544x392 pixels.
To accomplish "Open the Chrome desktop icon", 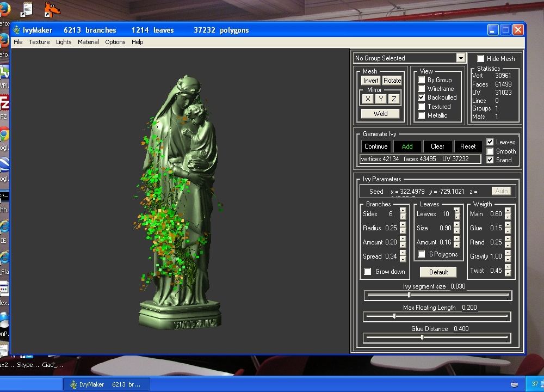I will pyautogui.click(x=4, y=134).
